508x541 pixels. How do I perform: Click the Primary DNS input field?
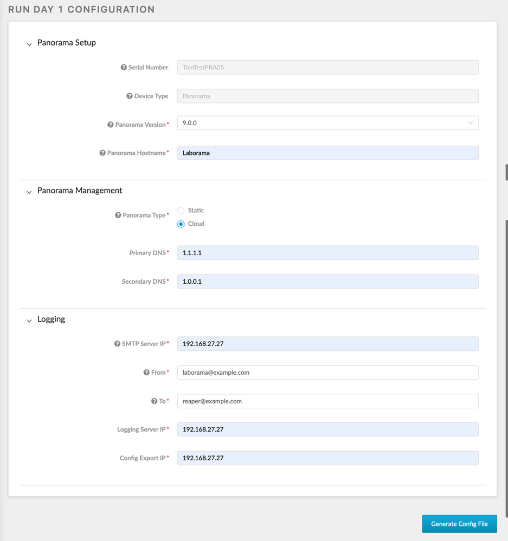[327, 253]
